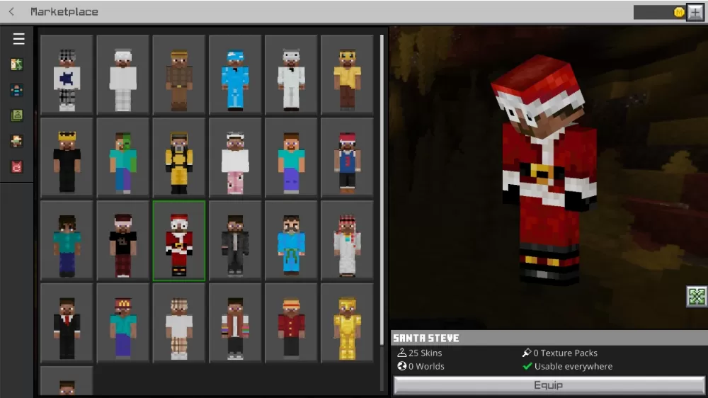708x398 pixels.
Task: Choose white shirt pink pants skin
Action: point(235,158)
